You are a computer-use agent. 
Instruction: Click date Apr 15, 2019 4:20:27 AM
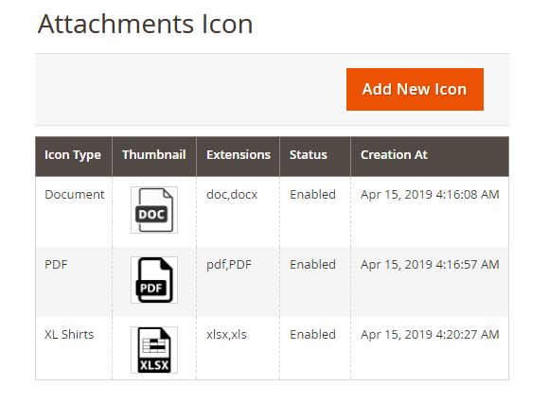click(430, 335)
